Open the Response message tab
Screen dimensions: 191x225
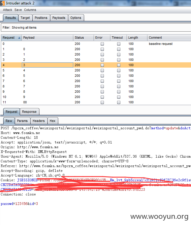(x=29, y=112)
